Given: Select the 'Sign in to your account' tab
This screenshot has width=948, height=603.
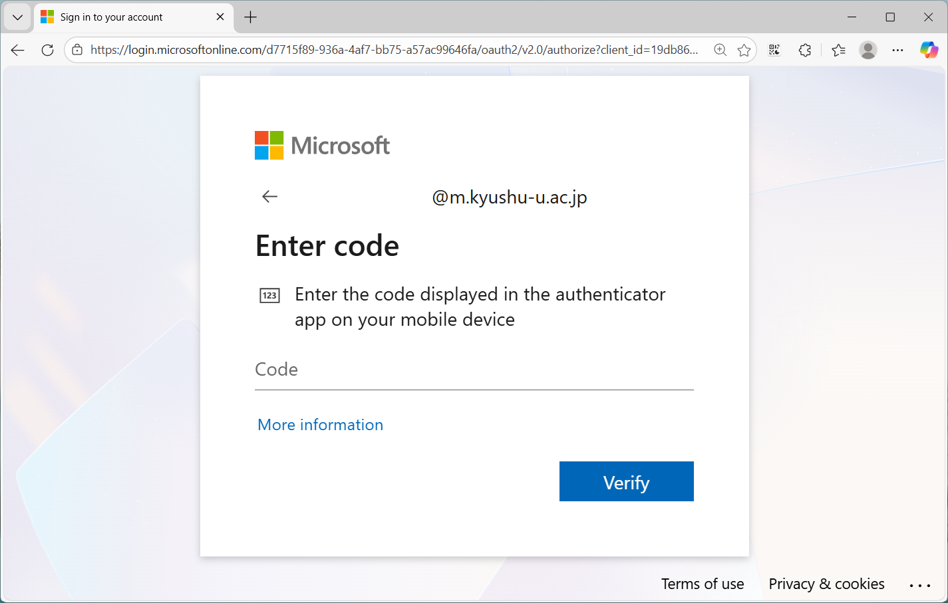Looking at the screenshot, I should point(120,17).
